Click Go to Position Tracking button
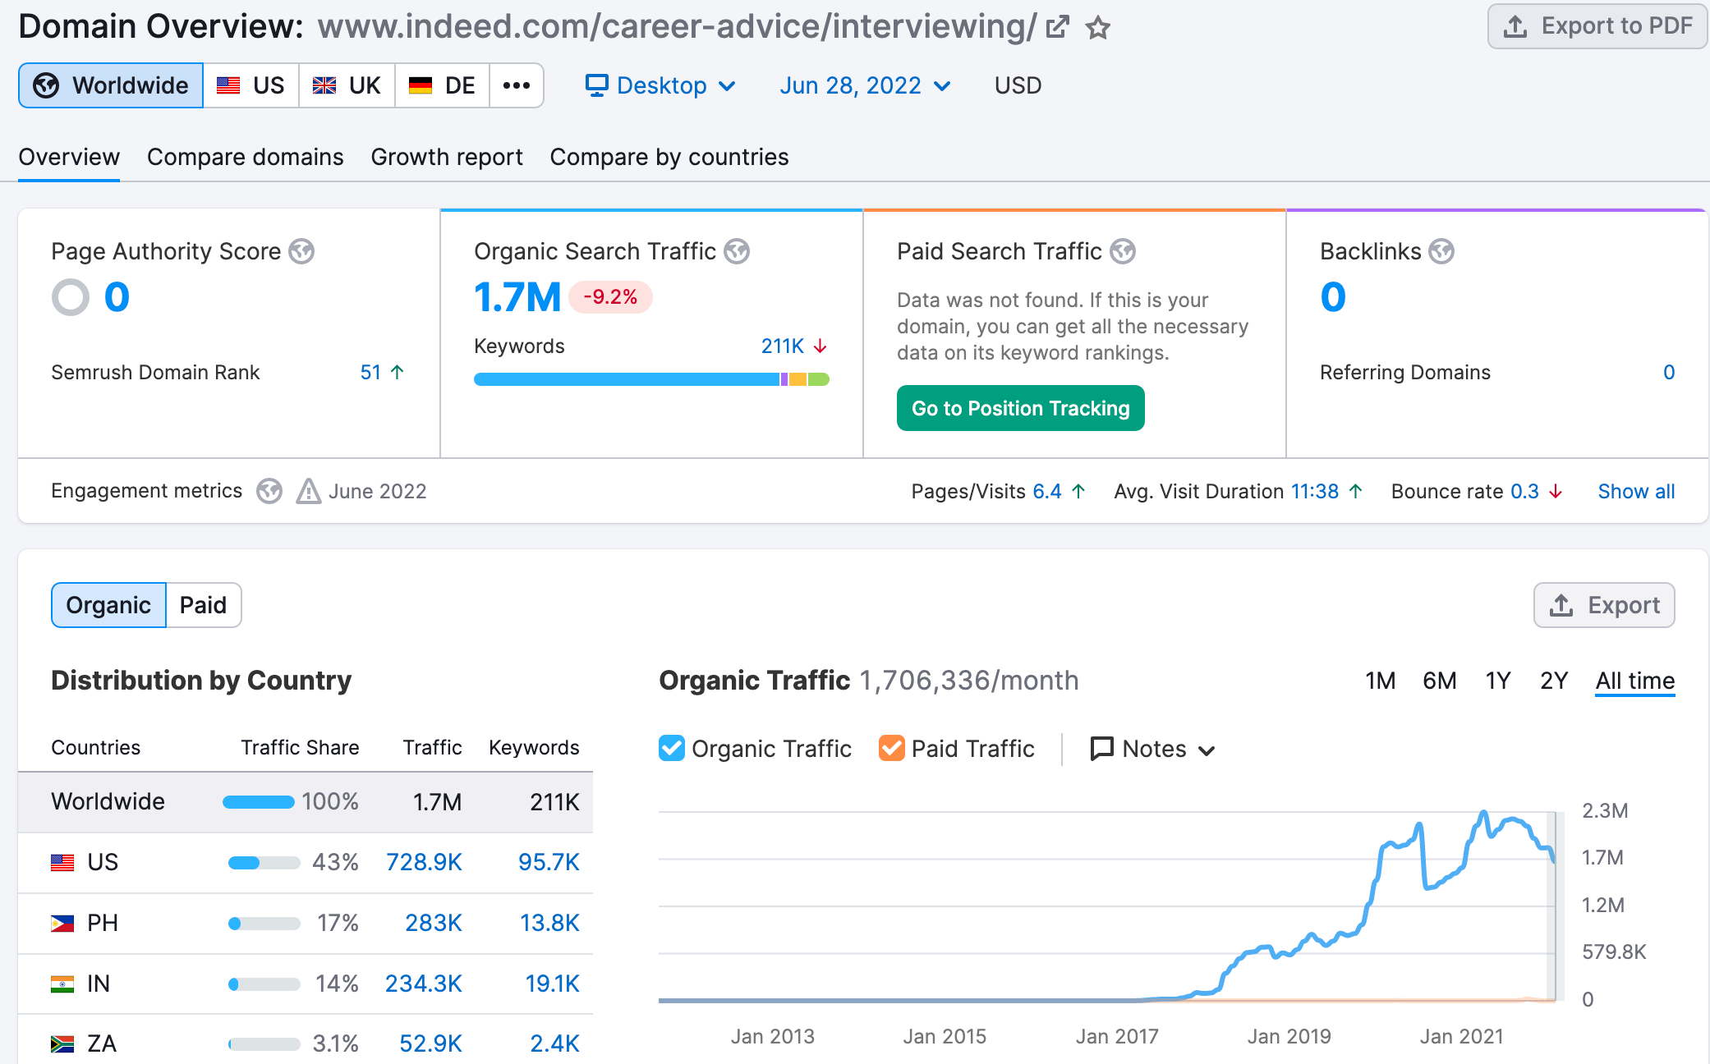Viewport: 1710px width, 1064px height. coord(1021,408)
